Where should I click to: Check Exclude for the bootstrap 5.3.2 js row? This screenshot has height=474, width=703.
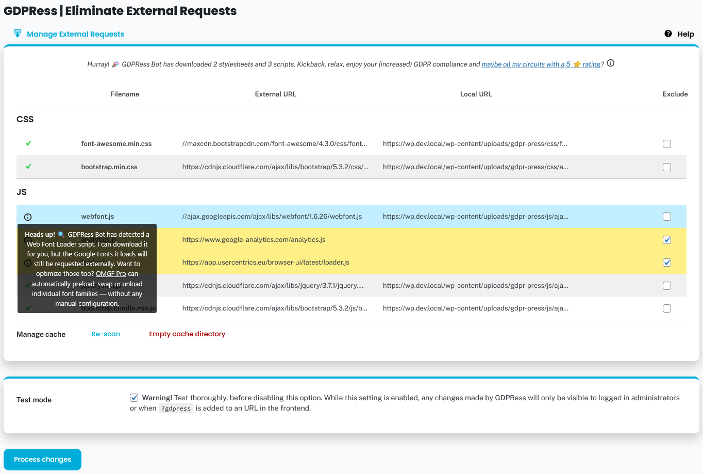tap(667, 308)
